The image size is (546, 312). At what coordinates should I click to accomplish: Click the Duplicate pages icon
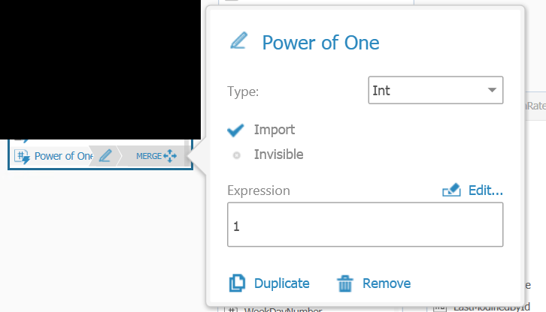(x=237, y=283)
